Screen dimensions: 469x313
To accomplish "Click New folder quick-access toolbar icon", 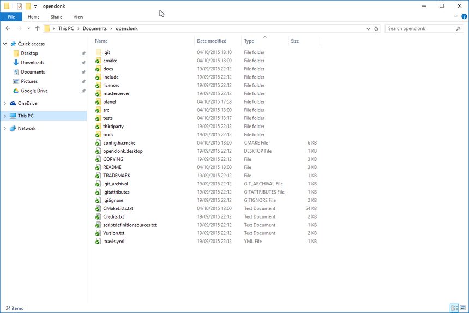I will [x=28, y=6].
